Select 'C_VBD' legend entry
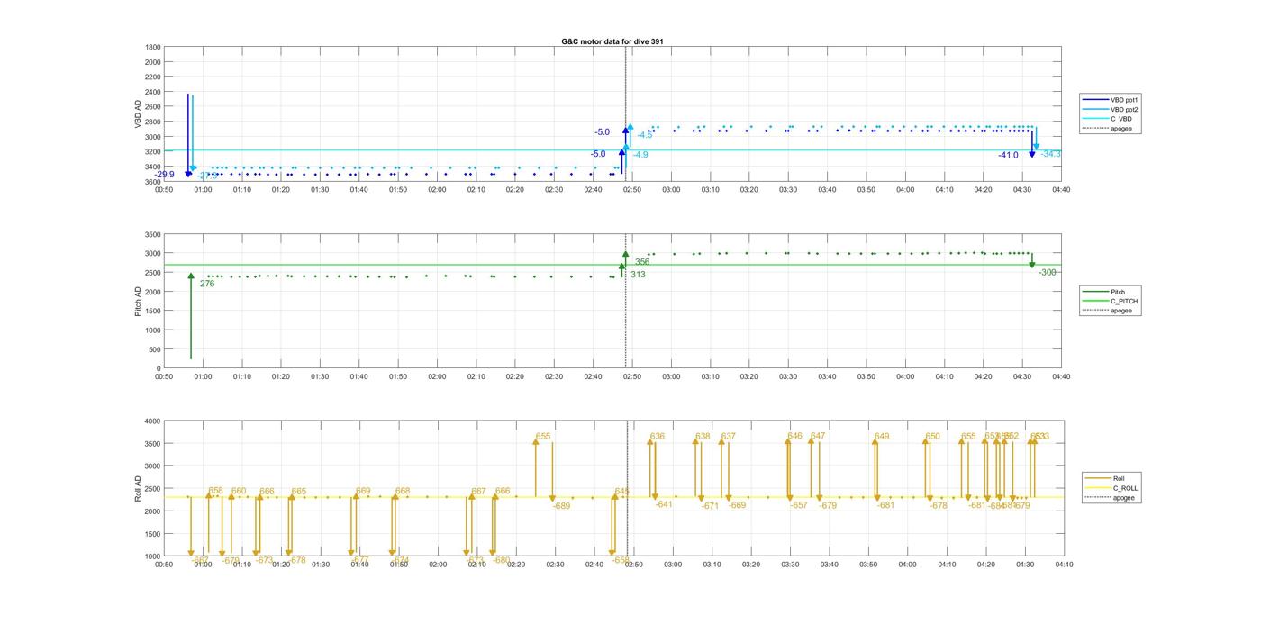Screen dimensions: 1261x624 (1109, 119)
